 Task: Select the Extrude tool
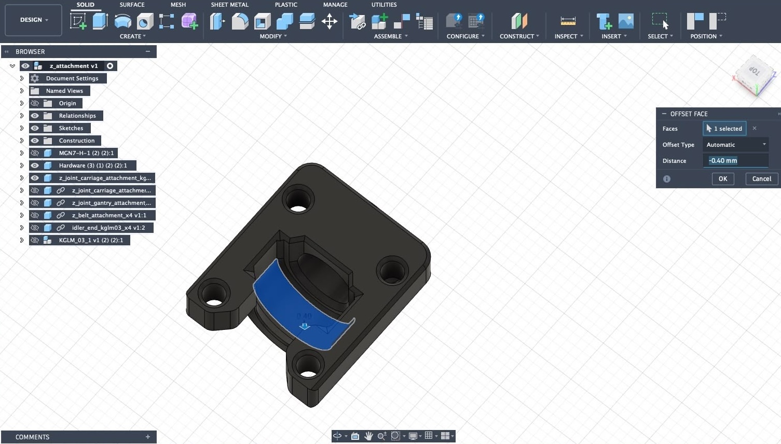100,21
